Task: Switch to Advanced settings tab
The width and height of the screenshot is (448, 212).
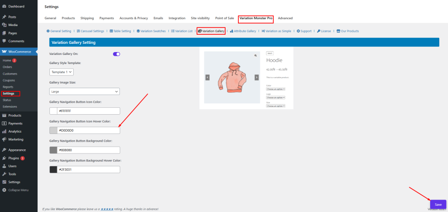Action: (x=285, y=18)
